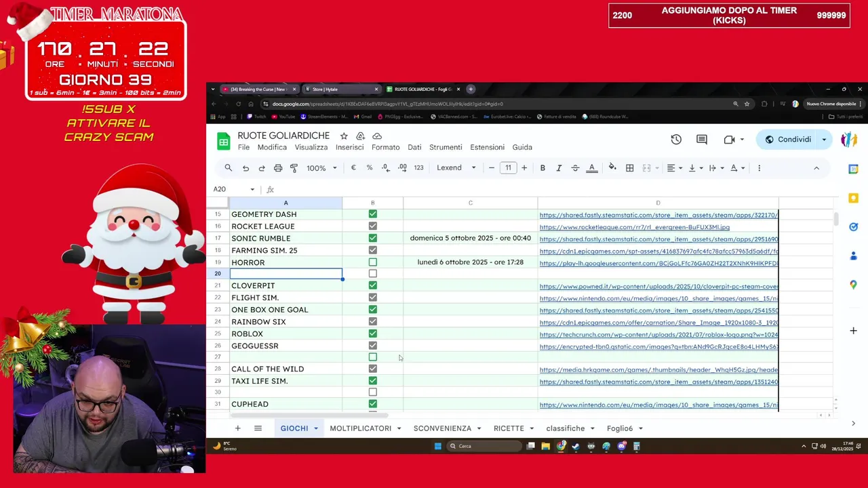Open the borders menu
The height and width of the screenshot is (488, 868).
[630, 168]
